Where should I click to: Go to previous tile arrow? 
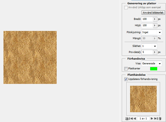click(135, 119)
